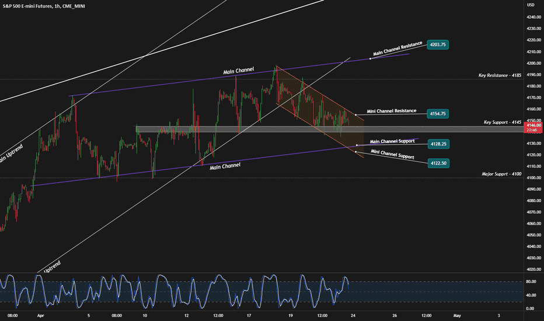Click the orange mini channel shaded area
544x321 pixels.
tap(320, 111)
